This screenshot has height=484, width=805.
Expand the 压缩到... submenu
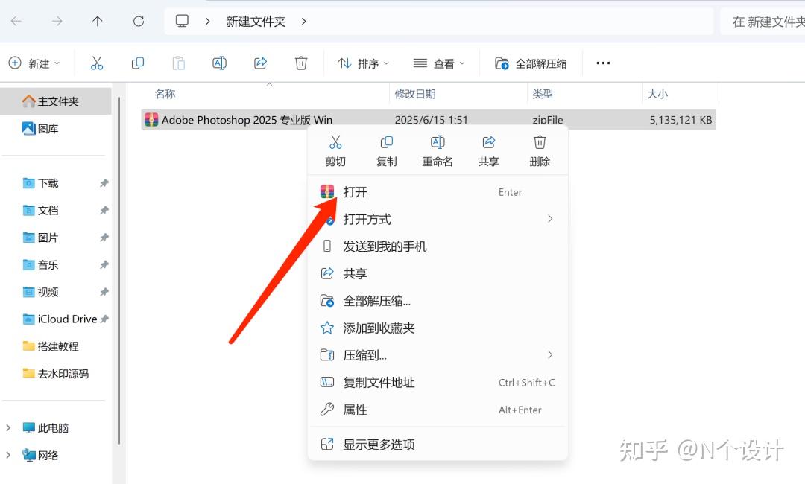pos(550,354)
